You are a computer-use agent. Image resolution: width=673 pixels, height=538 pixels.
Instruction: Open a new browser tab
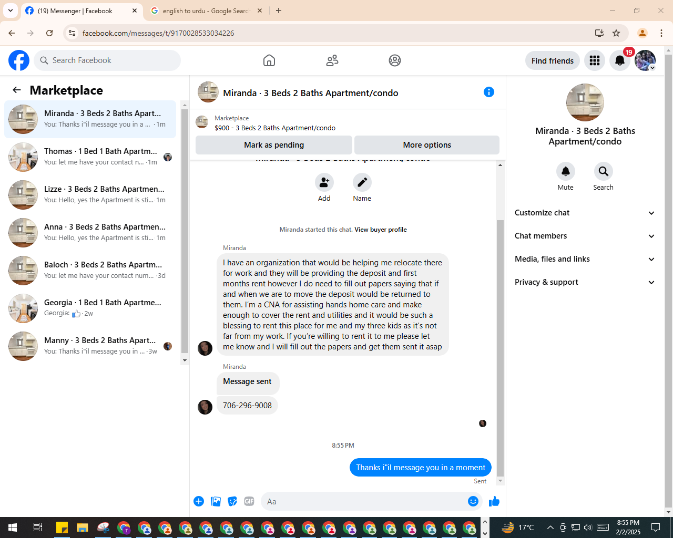click(x=279, y=11)
